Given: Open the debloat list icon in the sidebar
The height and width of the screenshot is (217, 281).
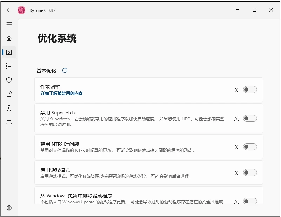Looking at the screenshot, I should point(9,66).
